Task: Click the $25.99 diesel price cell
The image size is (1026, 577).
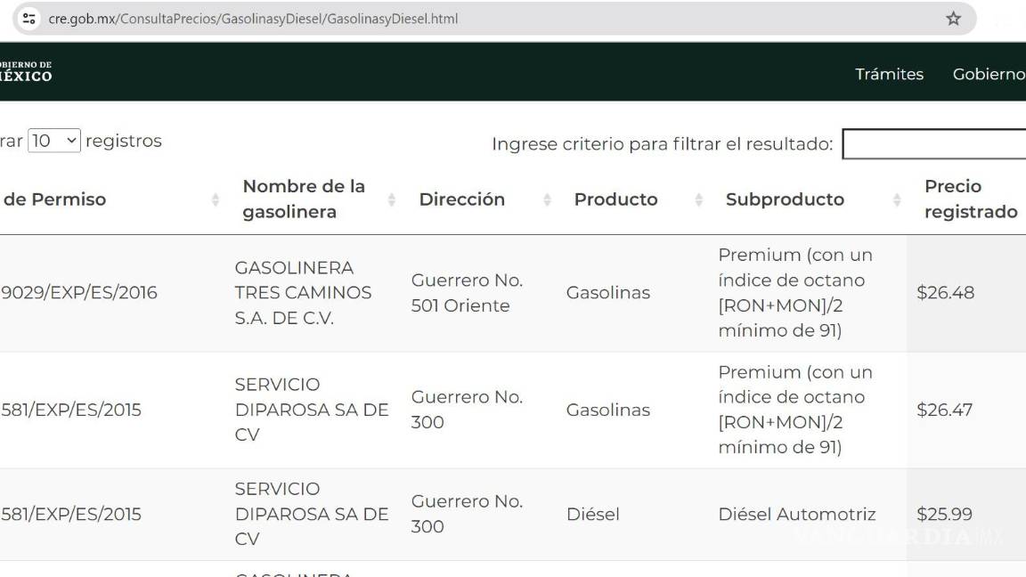Action: coord(944,514)
